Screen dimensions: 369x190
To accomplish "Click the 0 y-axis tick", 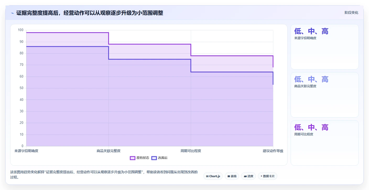I will click(x=23, y=146).
